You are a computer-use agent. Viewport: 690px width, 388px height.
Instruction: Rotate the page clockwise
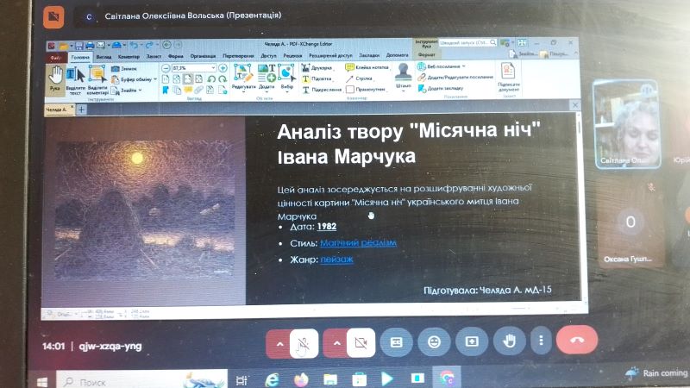click(x=223, y=79)
